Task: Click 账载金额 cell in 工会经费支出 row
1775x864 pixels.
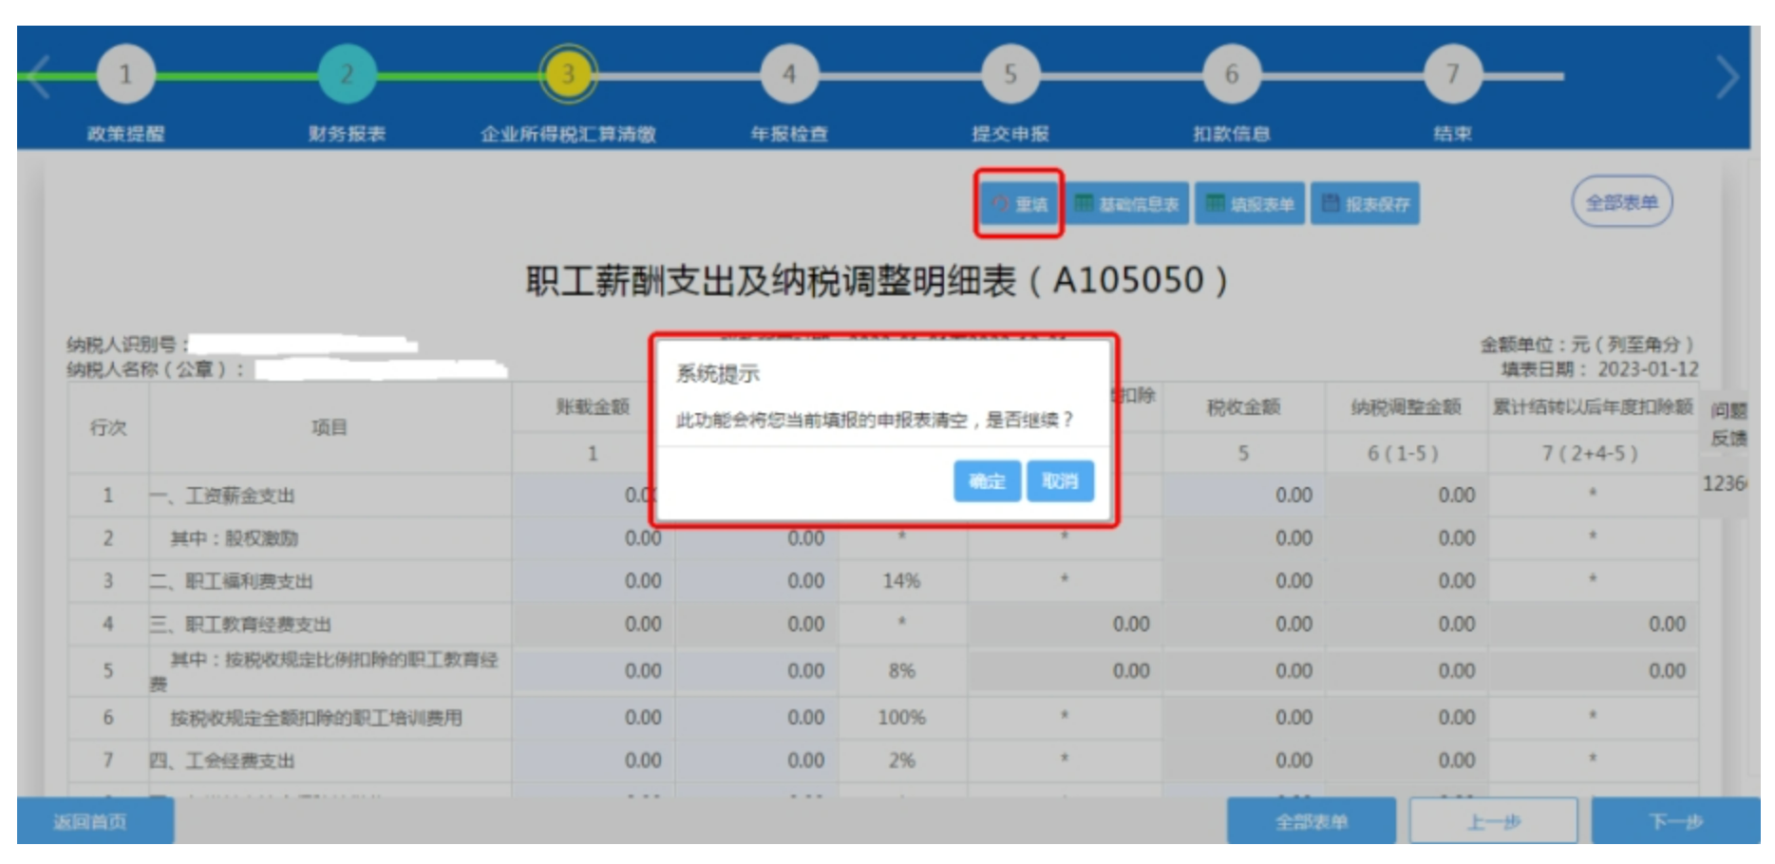Action: (594, 761)
